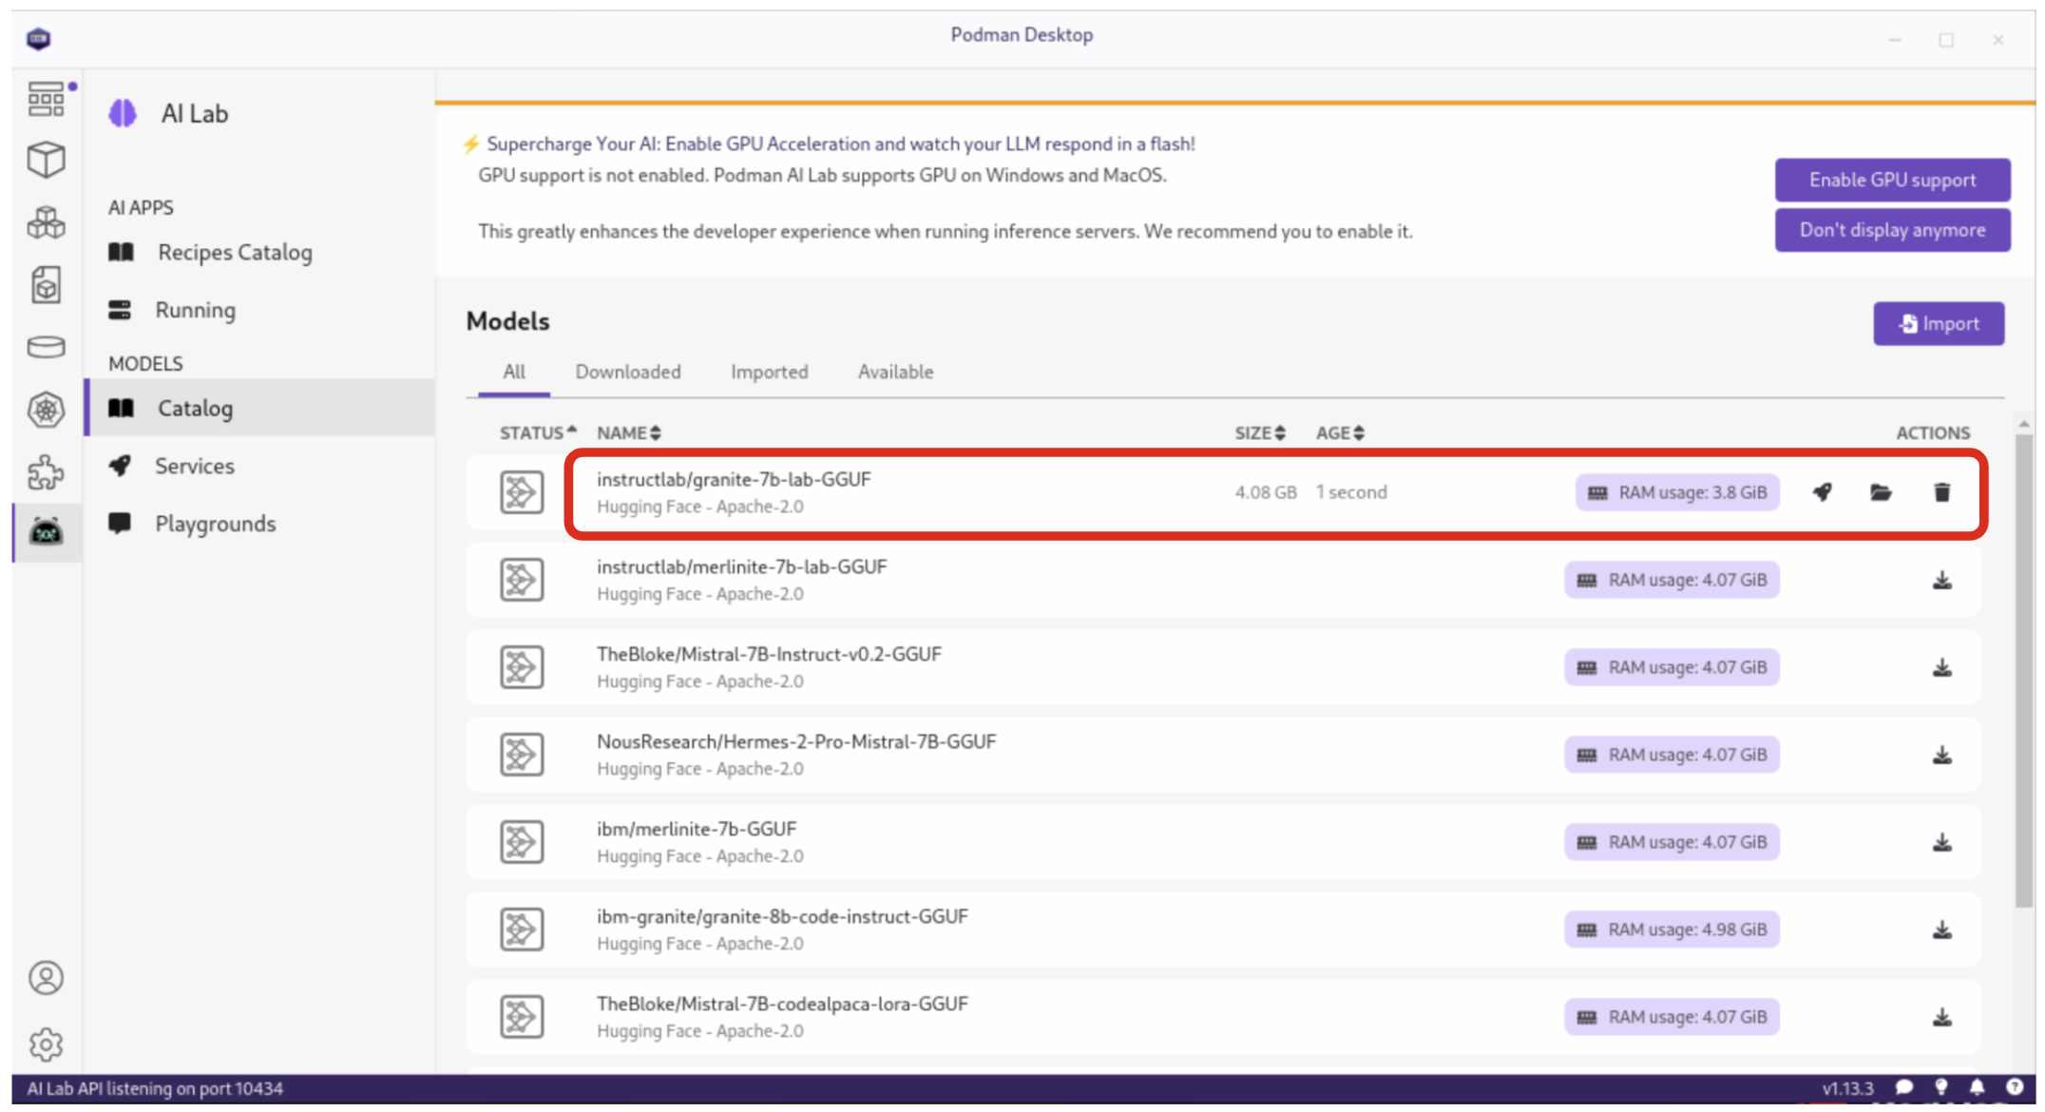Delete the granite-7b-lab-GGUF model
Image resolution: width=2045 pixels, height=1112 pixels.
[x=1941, y=492]
